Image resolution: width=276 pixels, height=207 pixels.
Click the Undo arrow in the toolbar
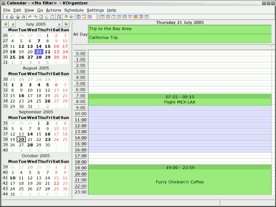[30, 17]
